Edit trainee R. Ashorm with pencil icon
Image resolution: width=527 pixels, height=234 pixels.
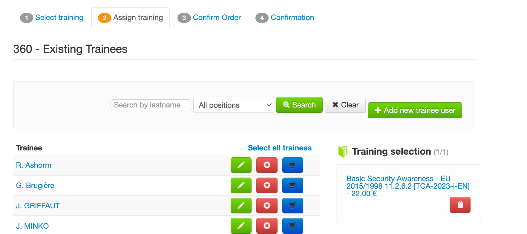coord(241,165)
